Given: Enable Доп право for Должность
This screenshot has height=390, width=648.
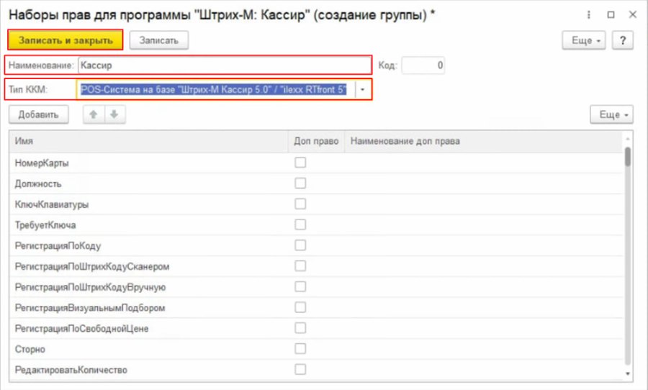Looking at the screenshot, I should tap(300, 183).
